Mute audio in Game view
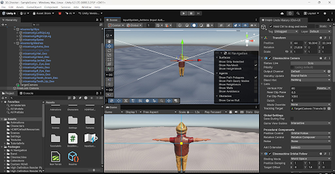The height and width of the screenshot is (174, 335). tap(236, 112)
